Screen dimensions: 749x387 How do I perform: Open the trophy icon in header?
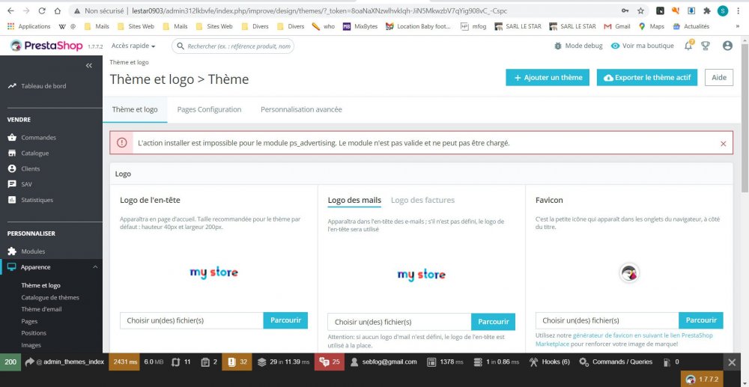point(705,46)
